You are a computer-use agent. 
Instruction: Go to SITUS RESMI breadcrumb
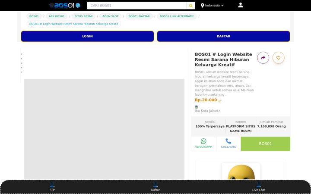[x=83, y=16]
